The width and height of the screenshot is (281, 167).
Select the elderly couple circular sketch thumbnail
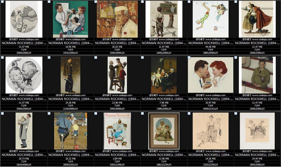point(24,75)
